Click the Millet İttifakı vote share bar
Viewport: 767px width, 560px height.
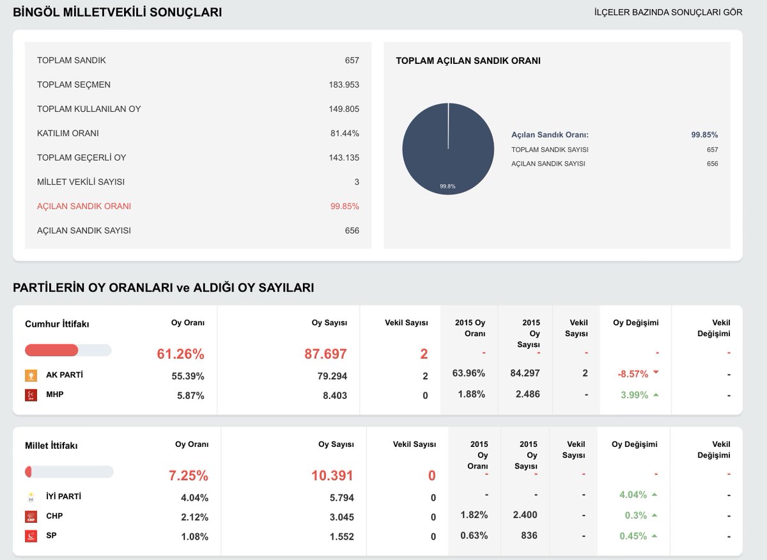coord(69,472)
